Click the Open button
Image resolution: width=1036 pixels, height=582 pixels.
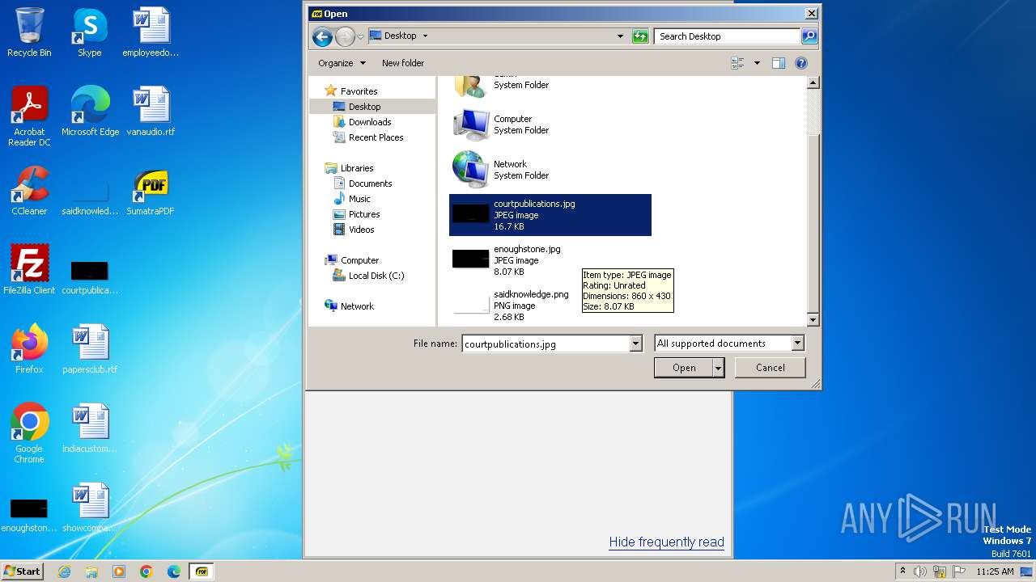click(683, 368)
